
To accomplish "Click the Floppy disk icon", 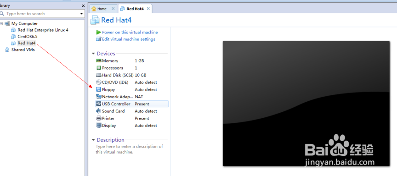I will click(98, 89).
